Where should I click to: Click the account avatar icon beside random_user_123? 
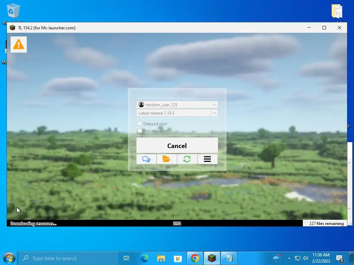pos(141,105)
